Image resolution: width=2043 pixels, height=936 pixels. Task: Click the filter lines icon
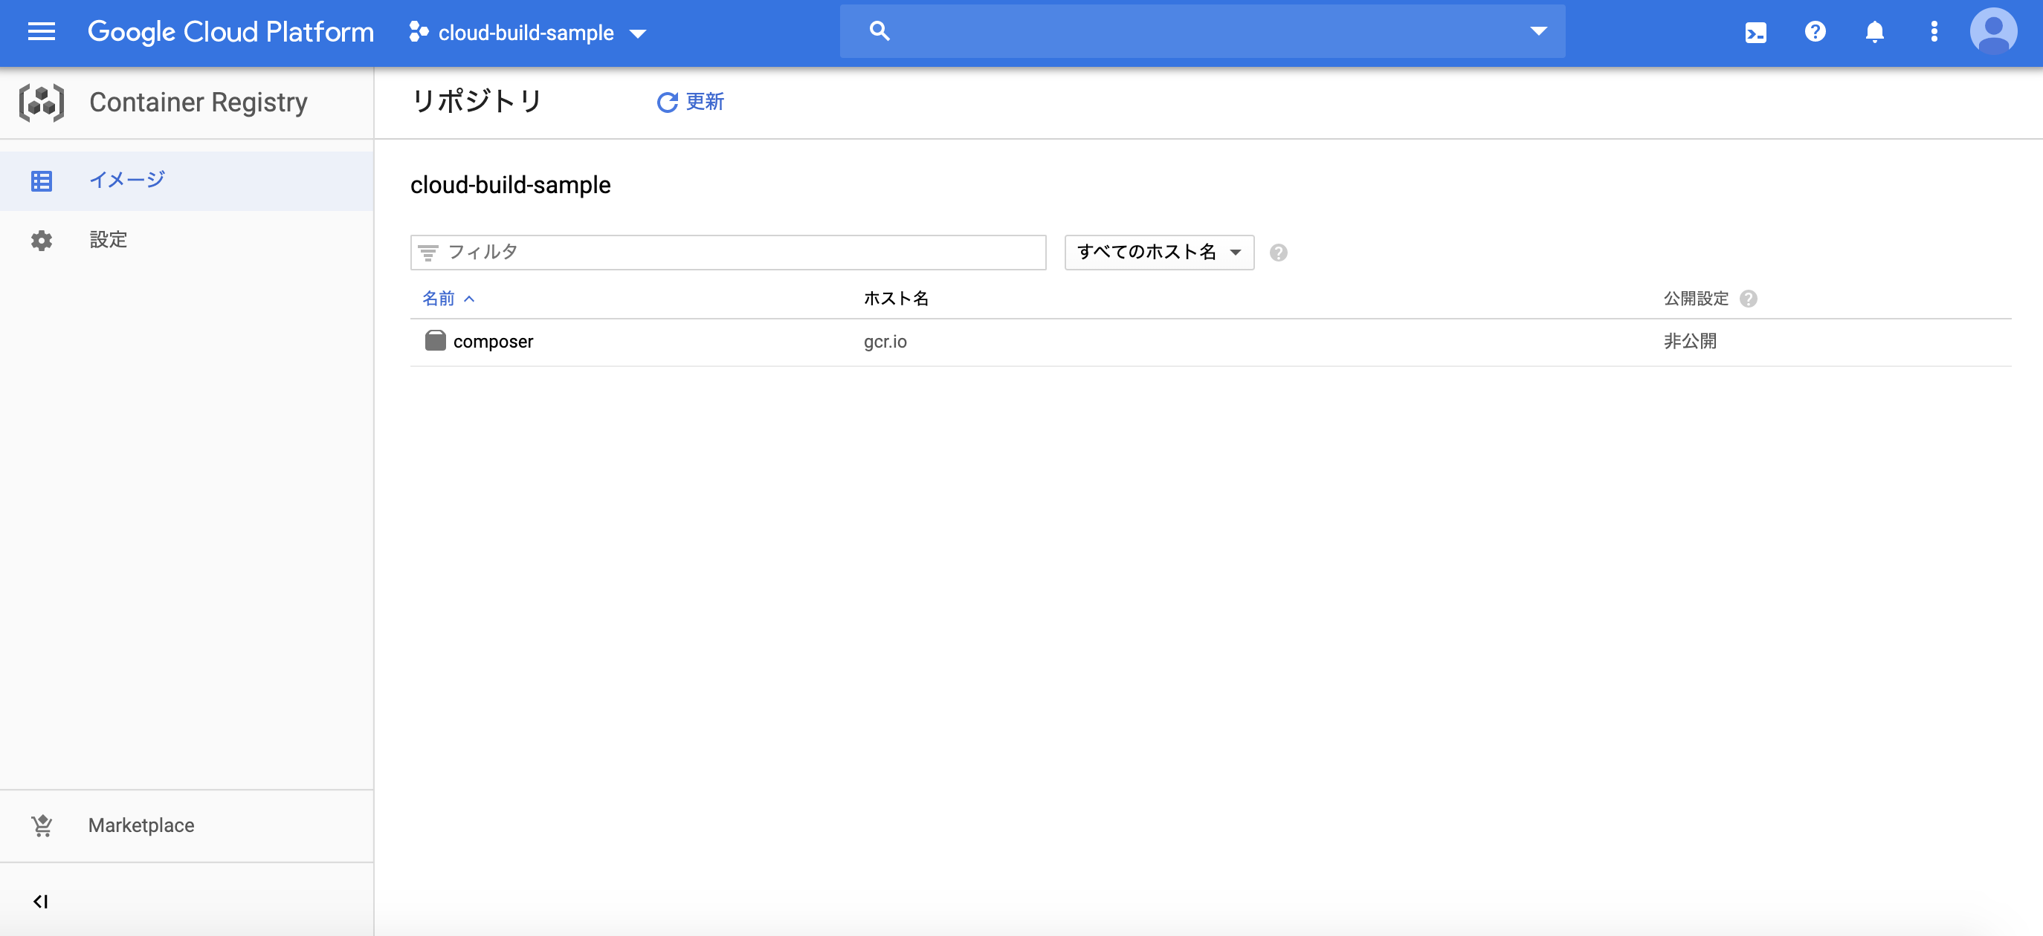coord(428,253)
